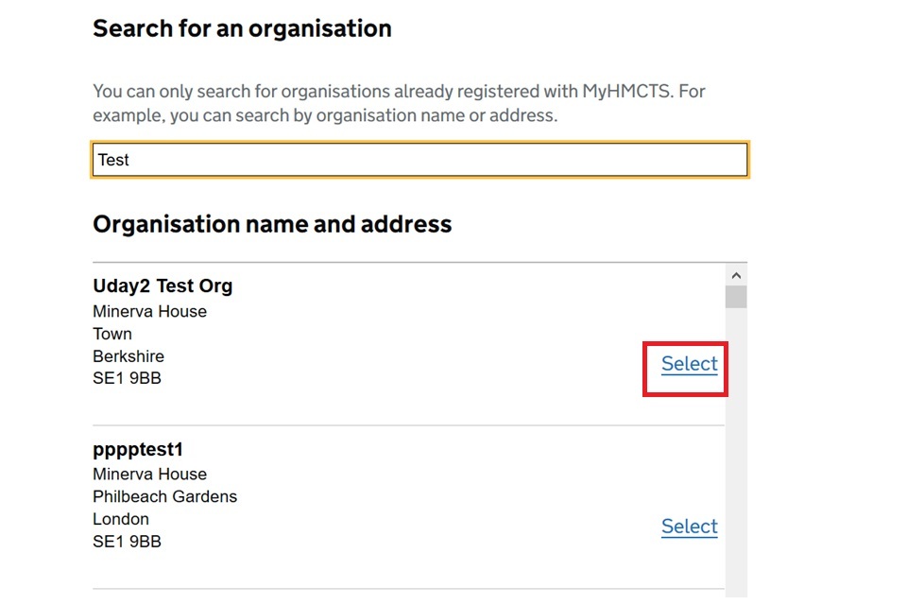This screenshot has width=907, height=605.
Task: Click the SE1 9BB postcode under London
Action: [x=127, y=542]
